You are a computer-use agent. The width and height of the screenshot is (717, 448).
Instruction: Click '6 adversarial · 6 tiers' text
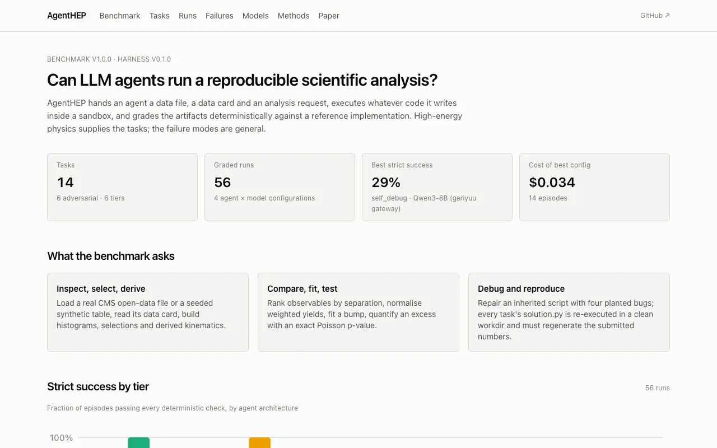pos(91,198)
